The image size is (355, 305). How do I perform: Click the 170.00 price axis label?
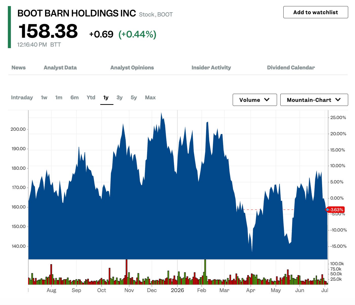coord(19,187)
